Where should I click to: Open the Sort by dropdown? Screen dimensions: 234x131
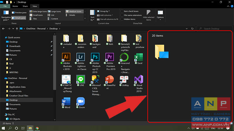[92, 16]
